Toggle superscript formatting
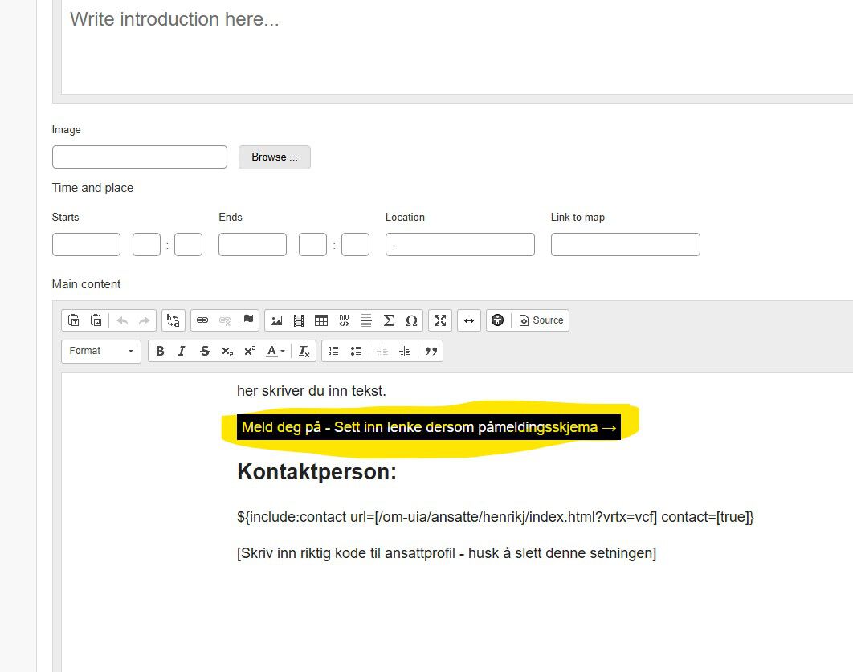Viewport: 853px width, 672px height. pos(250,351)
